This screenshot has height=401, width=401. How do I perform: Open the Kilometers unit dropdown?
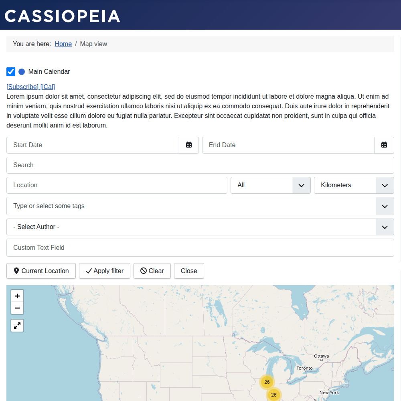354,185
